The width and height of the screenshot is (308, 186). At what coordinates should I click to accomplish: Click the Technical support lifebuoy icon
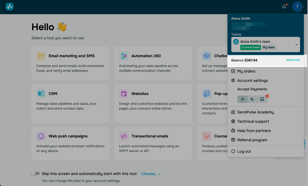tap(233, 121)
